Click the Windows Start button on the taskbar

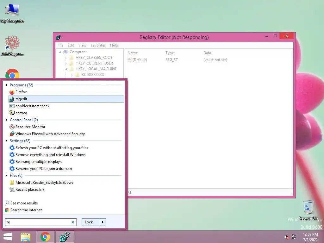pos(8,237)
